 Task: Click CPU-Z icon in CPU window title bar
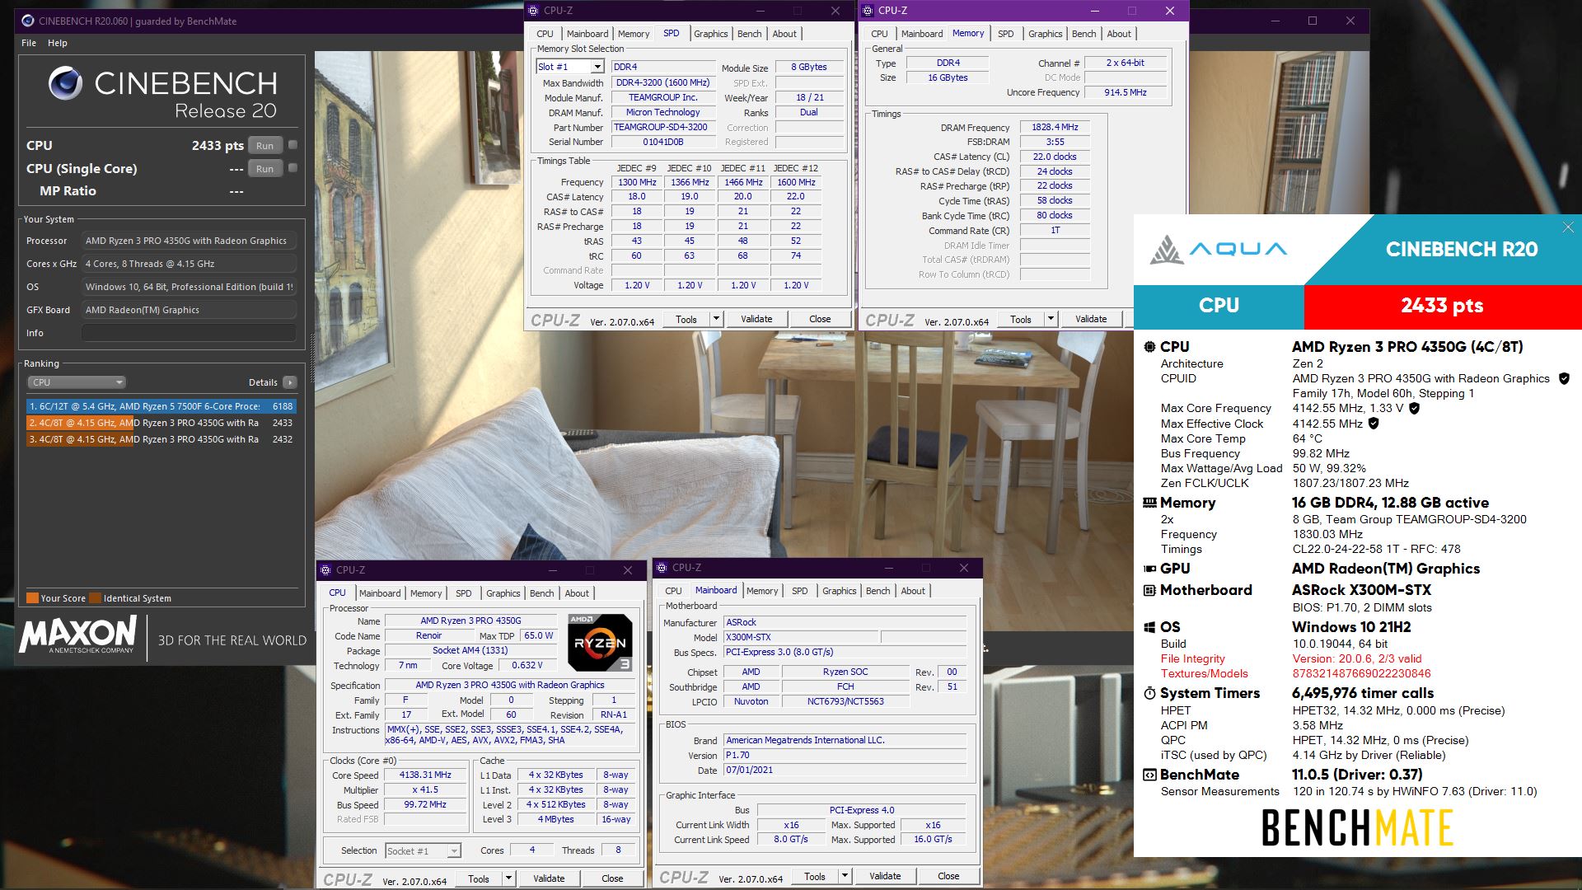[325, 570]
